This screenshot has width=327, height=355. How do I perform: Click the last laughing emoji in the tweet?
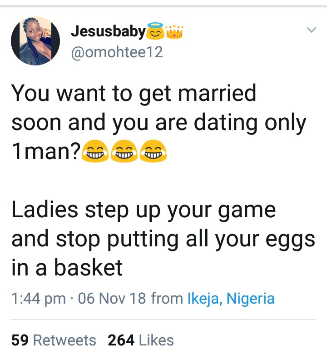(x=153, y=153)
